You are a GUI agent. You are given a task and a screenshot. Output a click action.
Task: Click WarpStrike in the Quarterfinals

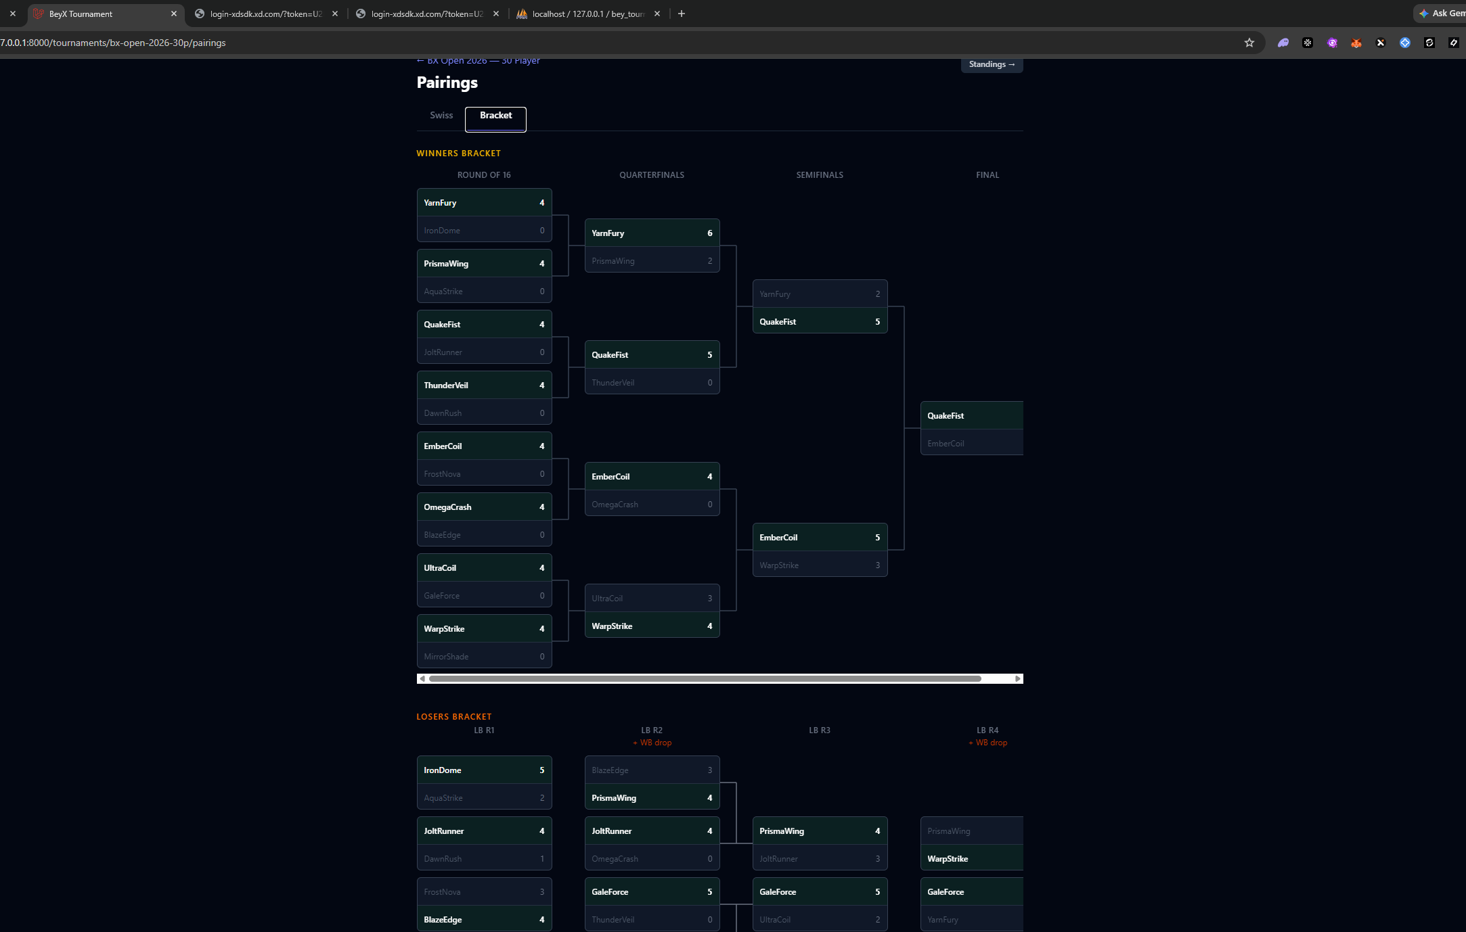[652, 626]
